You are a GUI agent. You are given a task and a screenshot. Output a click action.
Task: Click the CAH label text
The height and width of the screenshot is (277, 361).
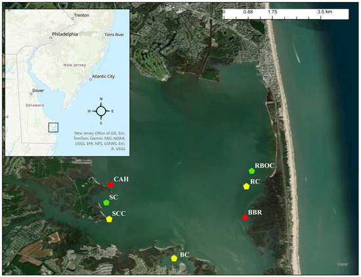pyautogui.click(x=121, y=179)
